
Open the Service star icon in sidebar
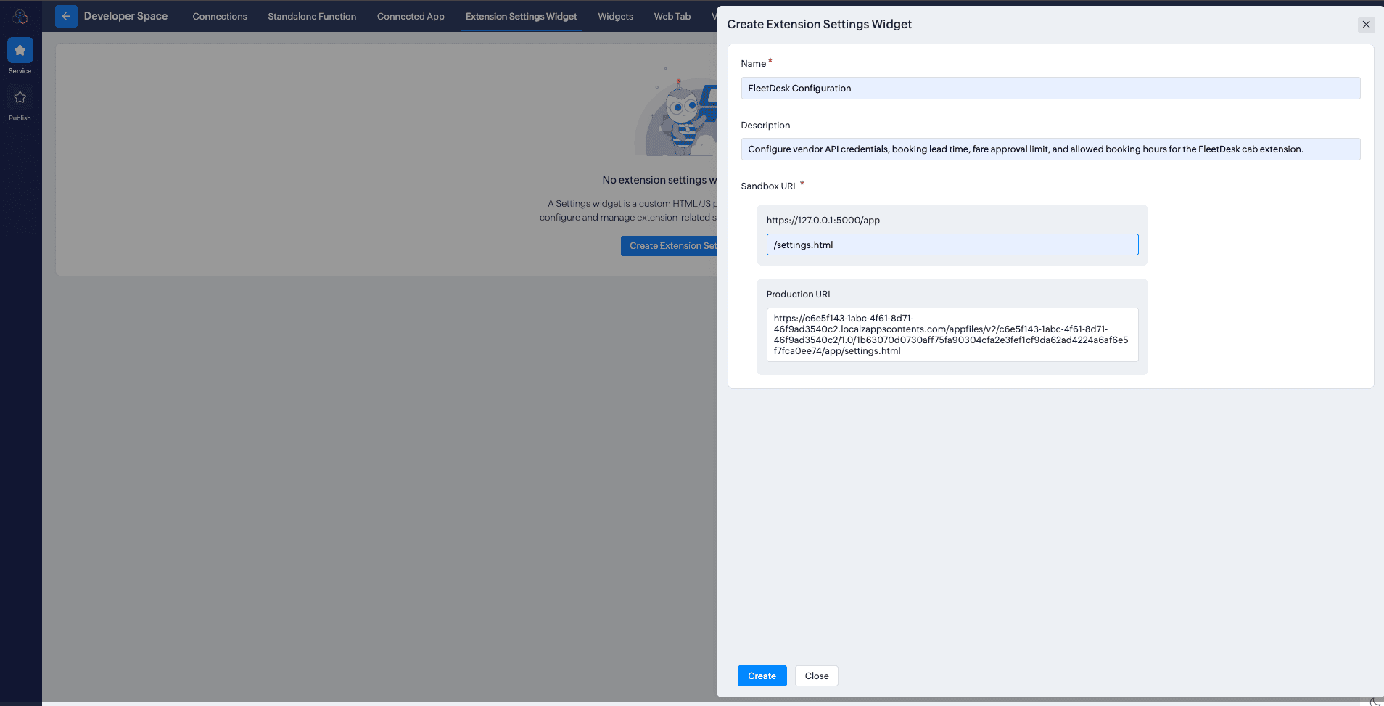click(20, 50)
